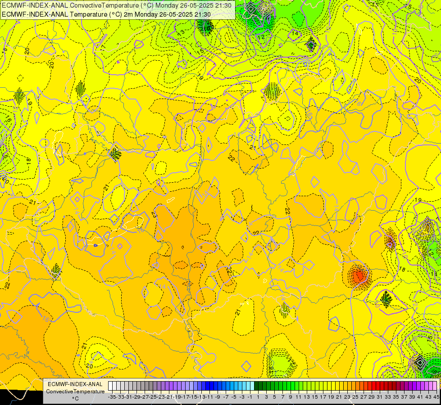Click the red-orange hot spot on the map

click(359, 276)
